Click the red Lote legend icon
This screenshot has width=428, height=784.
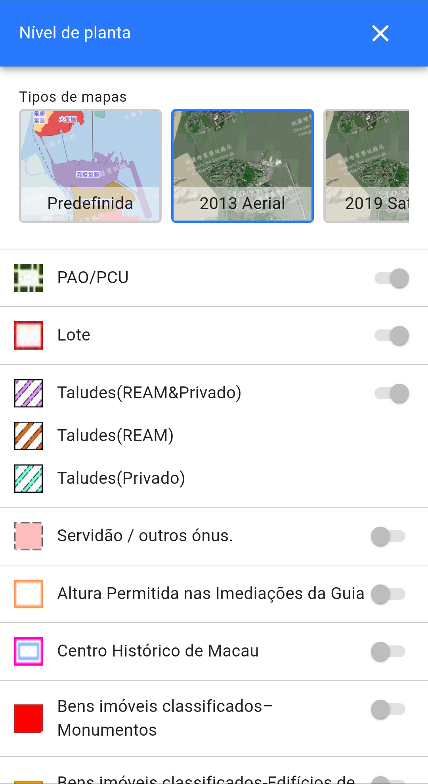(29, 335)
